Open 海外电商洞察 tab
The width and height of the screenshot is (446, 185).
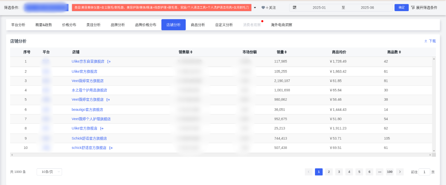282,25
